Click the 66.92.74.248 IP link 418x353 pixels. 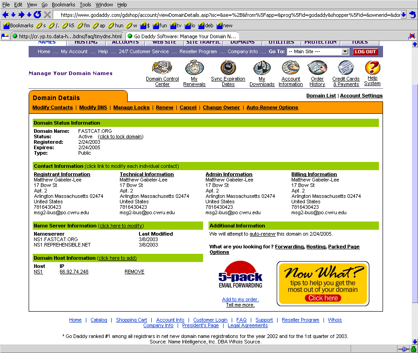click(x=74, y=272)
